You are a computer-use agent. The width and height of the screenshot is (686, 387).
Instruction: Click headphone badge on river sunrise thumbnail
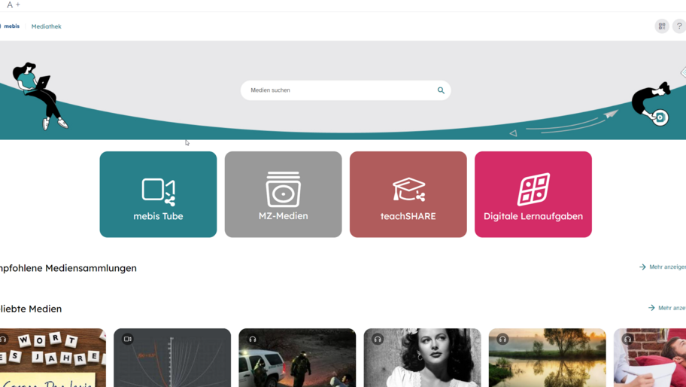pos(502,339)
